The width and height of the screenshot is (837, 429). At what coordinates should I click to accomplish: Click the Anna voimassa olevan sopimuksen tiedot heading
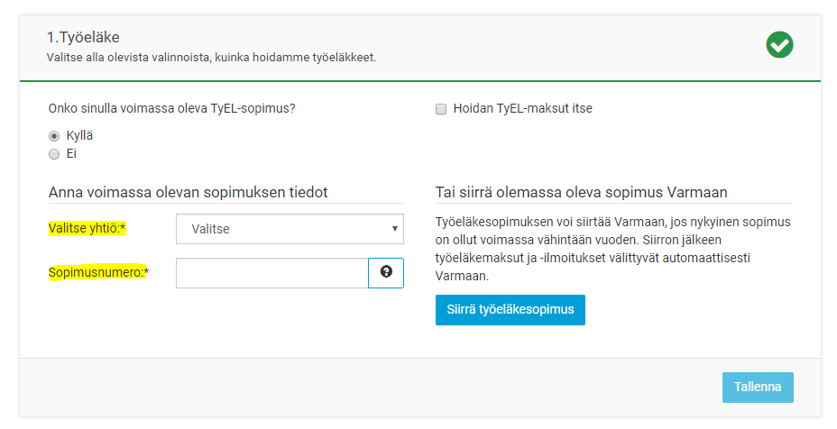[187, 192]
